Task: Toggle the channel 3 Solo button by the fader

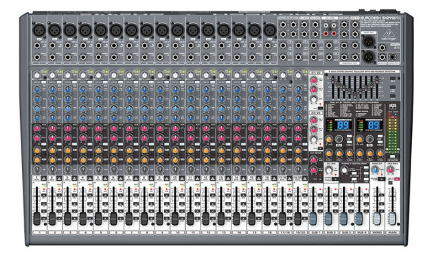Action: click(75, 195)
